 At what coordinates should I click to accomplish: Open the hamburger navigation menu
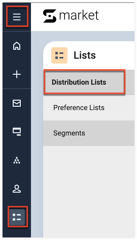tap(17, 17)
